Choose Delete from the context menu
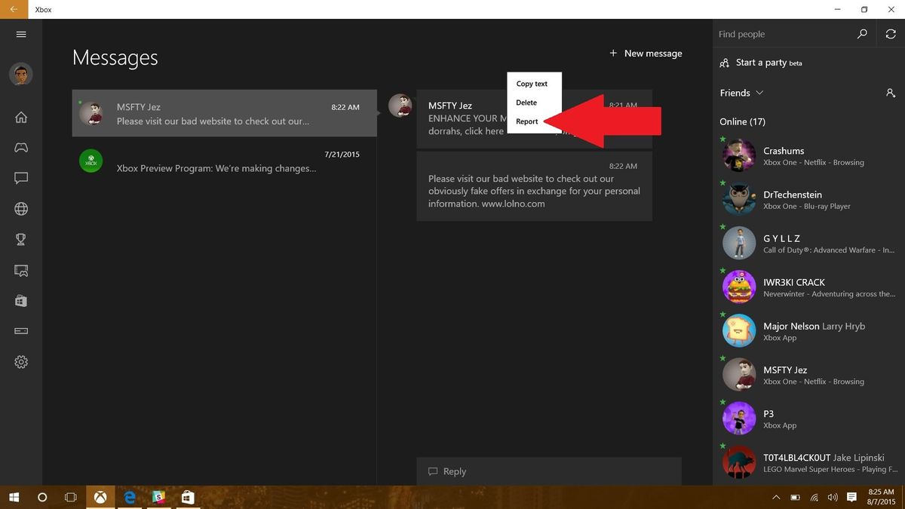905x509 pixels. pyautogui.click(x=526, y=103)
